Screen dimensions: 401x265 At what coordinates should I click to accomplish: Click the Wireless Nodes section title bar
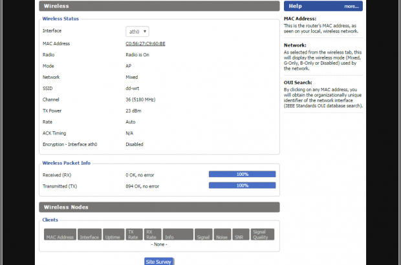(x=159, y=207)
